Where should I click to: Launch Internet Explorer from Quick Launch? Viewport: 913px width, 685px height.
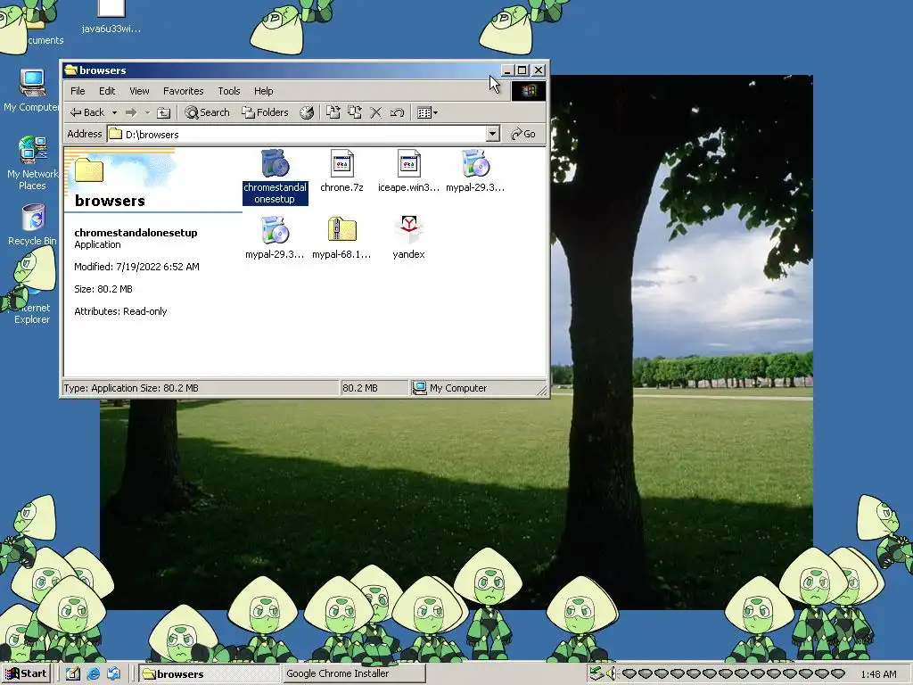pyautogui.click(x=93, y=674)
